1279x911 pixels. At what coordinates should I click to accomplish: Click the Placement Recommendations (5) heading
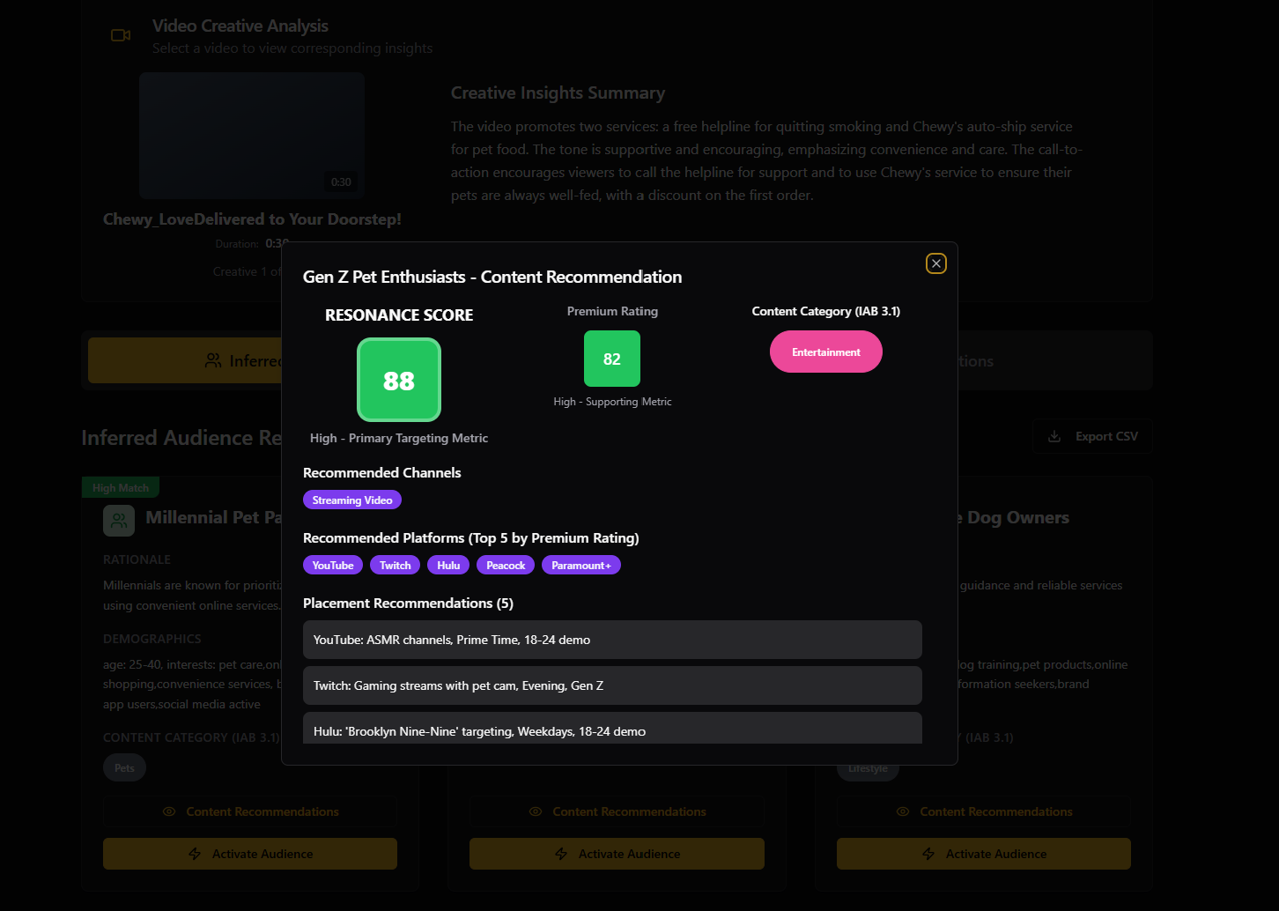(x=408, y=603)
